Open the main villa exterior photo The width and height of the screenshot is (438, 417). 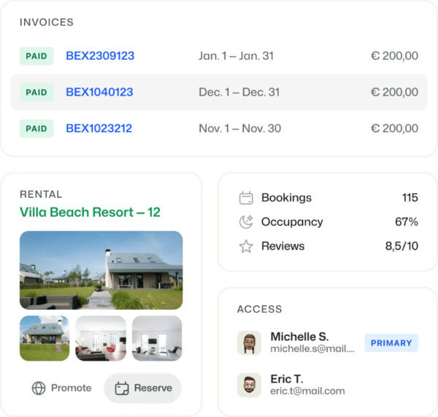[101, 270]
